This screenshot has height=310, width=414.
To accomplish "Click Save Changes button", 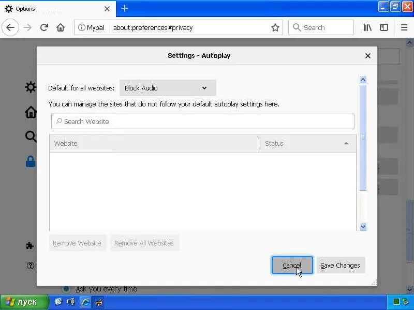I will [341, 265].
